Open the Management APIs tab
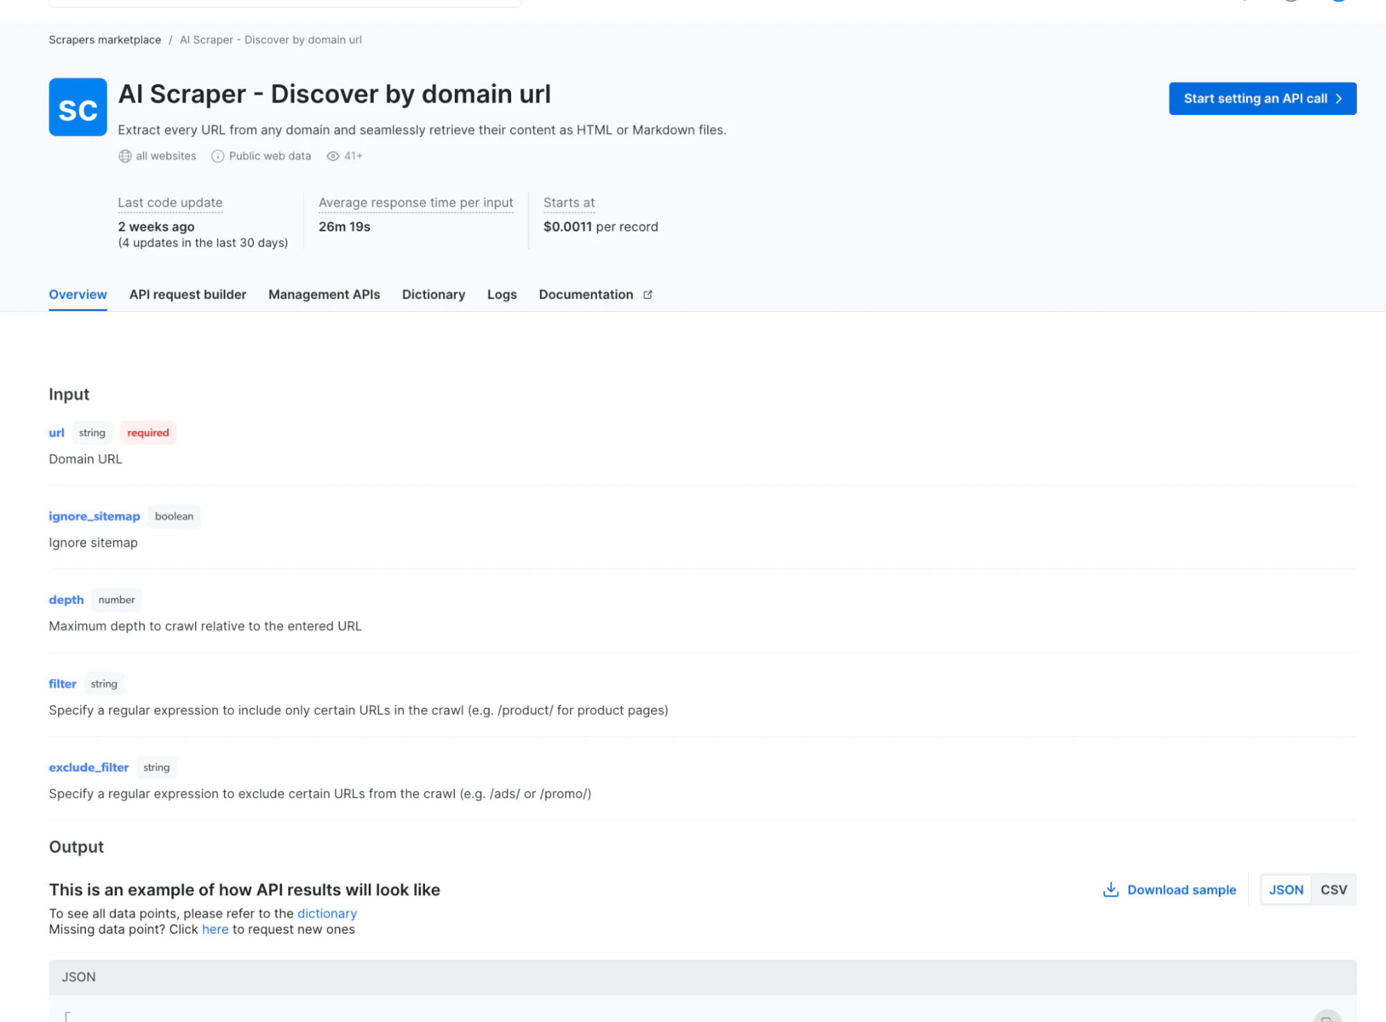The width and height of the screenshot is (1386, 1022). (x=324, y=294)
